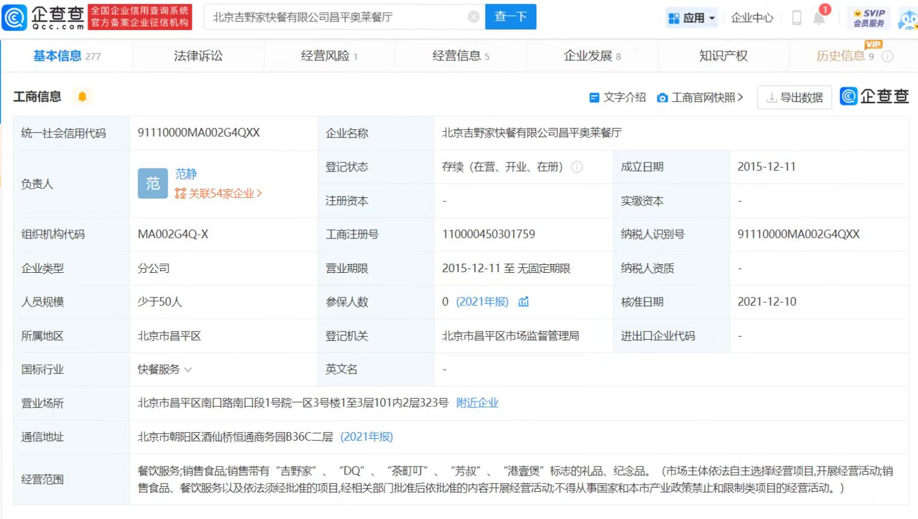Screen dimensions: 918x519
Task: Expand 关联54家企业 link
Action: click(218, 194)
